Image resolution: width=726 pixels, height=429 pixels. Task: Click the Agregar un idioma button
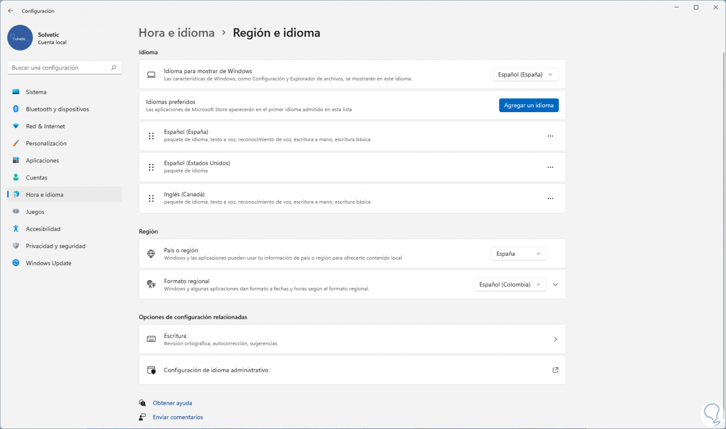pos(528,106)
